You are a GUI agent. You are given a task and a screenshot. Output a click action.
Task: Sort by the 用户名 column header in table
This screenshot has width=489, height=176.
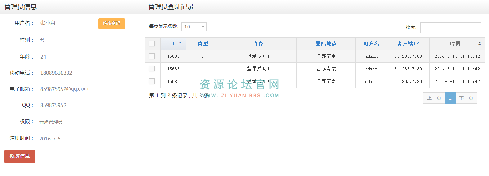371,44
